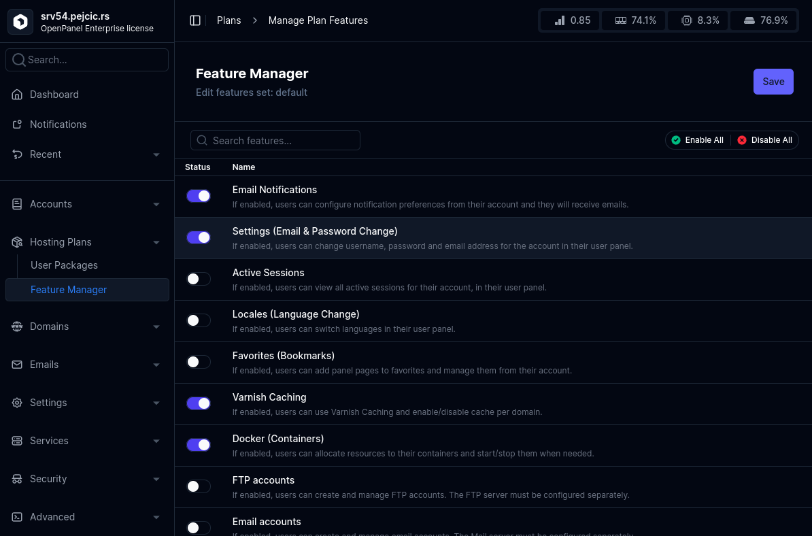Click the OpenPanel logo
This screenshot has width=812, height=536.
coord(20,21)
